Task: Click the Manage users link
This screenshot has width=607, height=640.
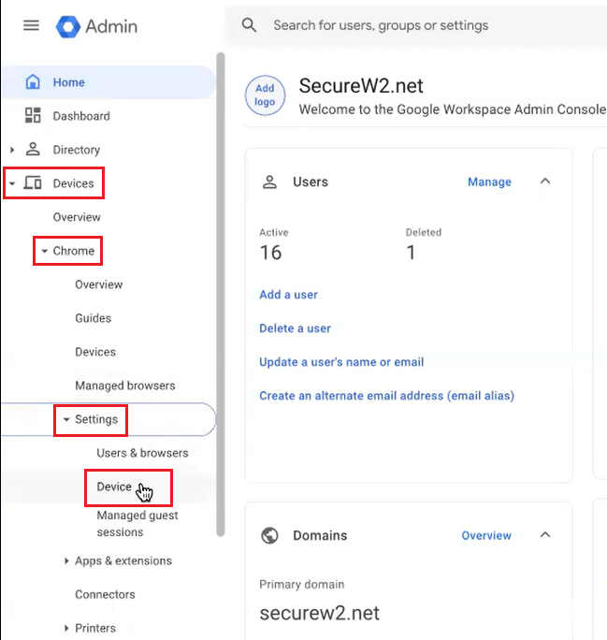Action: [489, 182]
